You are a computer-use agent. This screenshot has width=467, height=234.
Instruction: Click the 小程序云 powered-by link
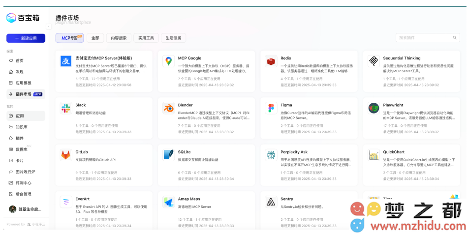(36, 225)
